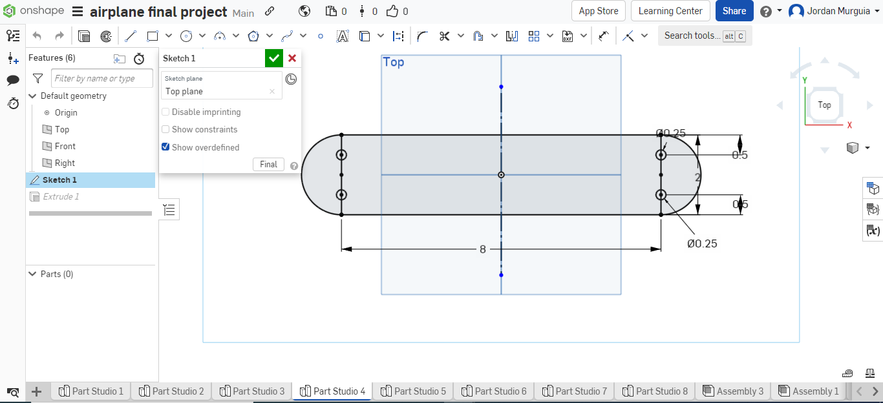
Task: Enable the Show constraints option
Action: (x=165, y=129)
